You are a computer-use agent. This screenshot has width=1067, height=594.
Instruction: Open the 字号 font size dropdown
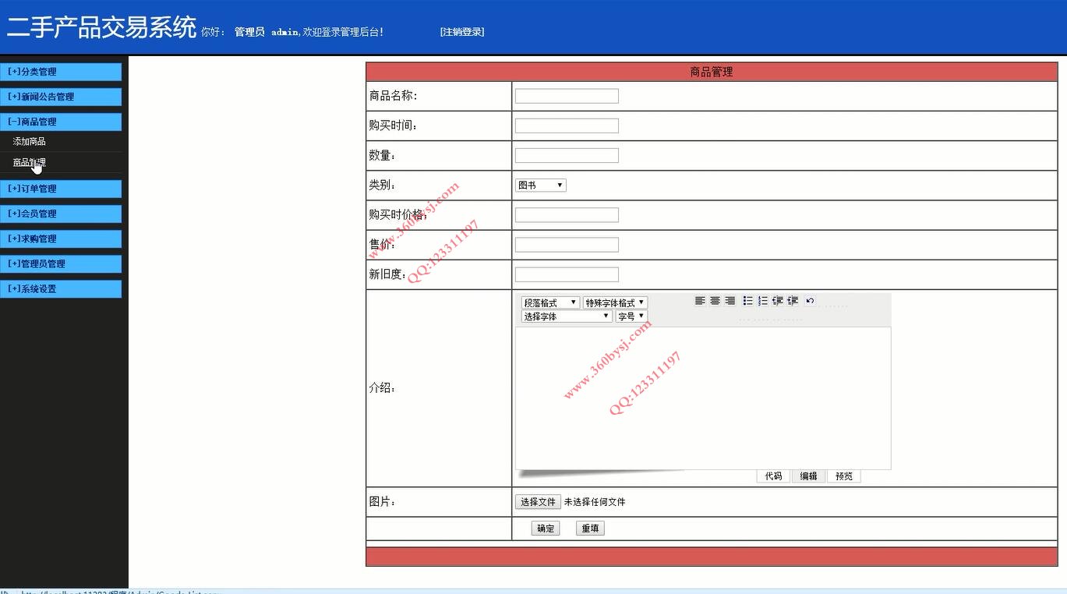click(631, 316)
